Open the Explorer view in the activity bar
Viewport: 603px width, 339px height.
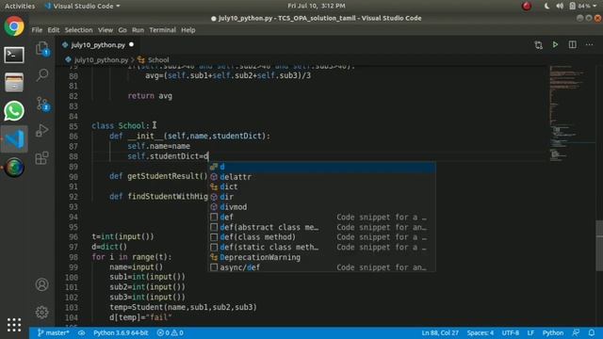41,48
